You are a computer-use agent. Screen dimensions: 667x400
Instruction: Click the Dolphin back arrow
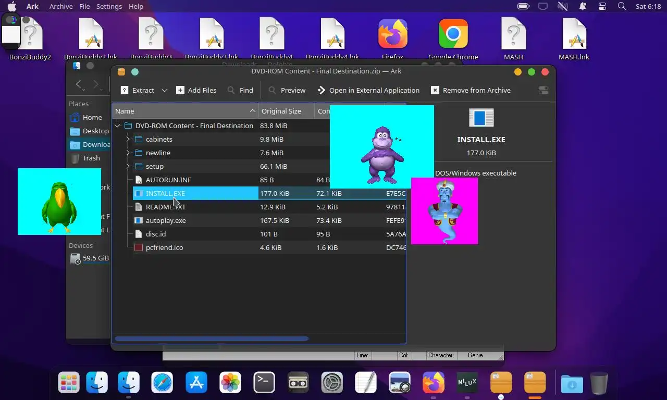click(79, 84)
